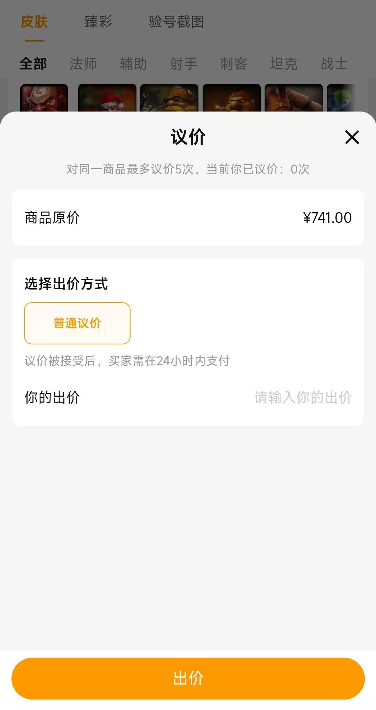Go to the 验号截图 tab
376x710 pixels.
pos(176,22)
